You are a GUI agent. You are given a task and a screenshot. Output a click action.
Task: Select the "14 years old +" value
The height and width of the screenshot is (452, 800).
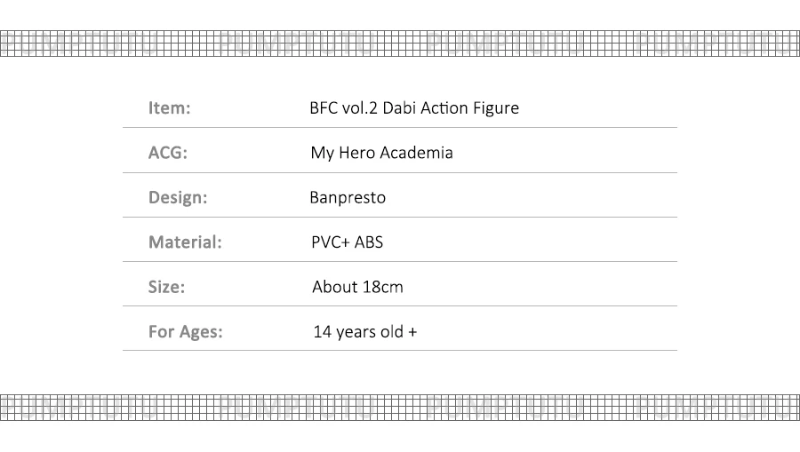(364, 332)
